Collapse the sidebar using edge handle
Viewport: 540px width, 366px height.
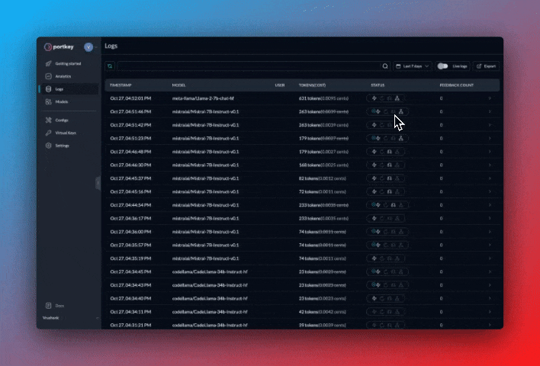98,182
